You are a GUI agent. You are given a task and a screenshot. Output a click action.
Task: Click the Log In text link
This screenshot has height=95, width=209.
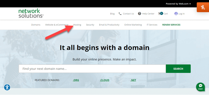[x=182, y=14]
